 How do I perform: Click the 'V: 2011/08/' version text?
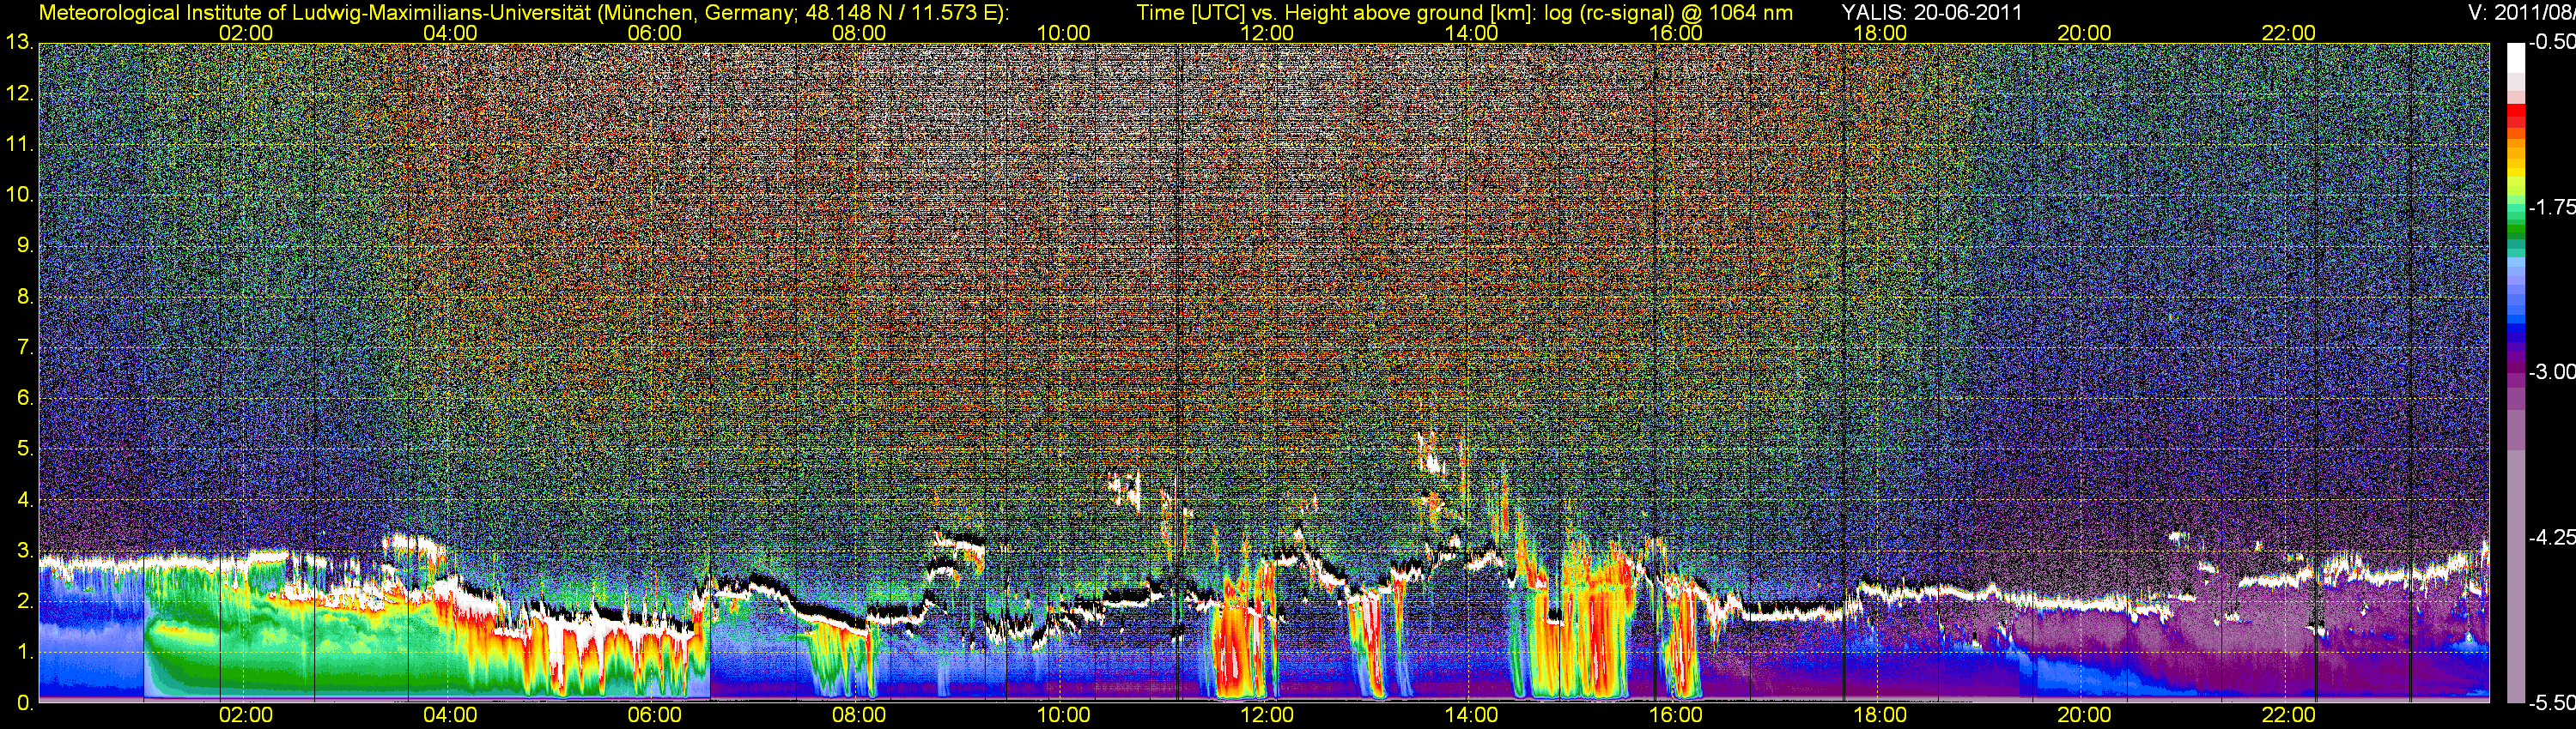[2522, 13]
